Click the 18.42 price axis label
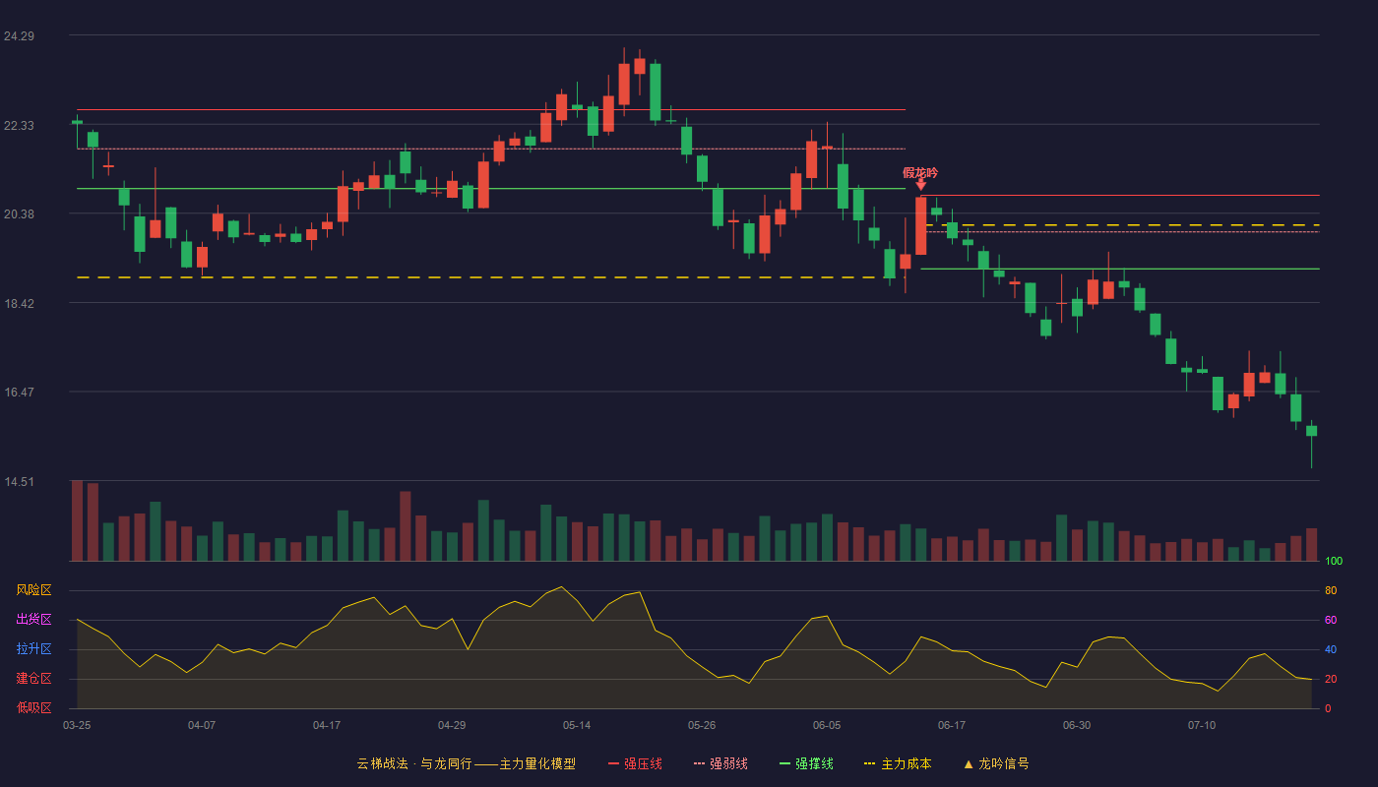1378x787 pixels. pos(19,303)
